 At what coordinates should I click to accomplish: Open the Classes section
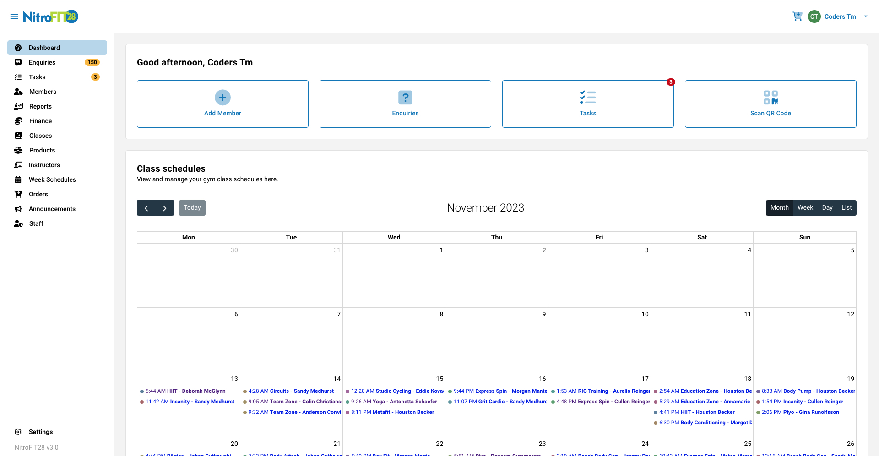pos(40,136)
